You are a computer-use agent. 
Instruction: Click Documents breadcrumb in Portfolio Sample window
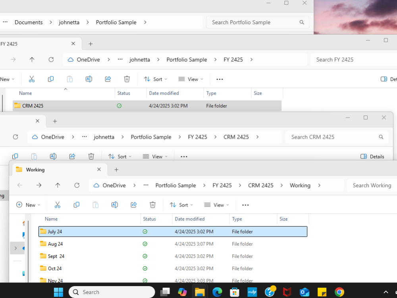pyautogui.click(x=29, y=22)
